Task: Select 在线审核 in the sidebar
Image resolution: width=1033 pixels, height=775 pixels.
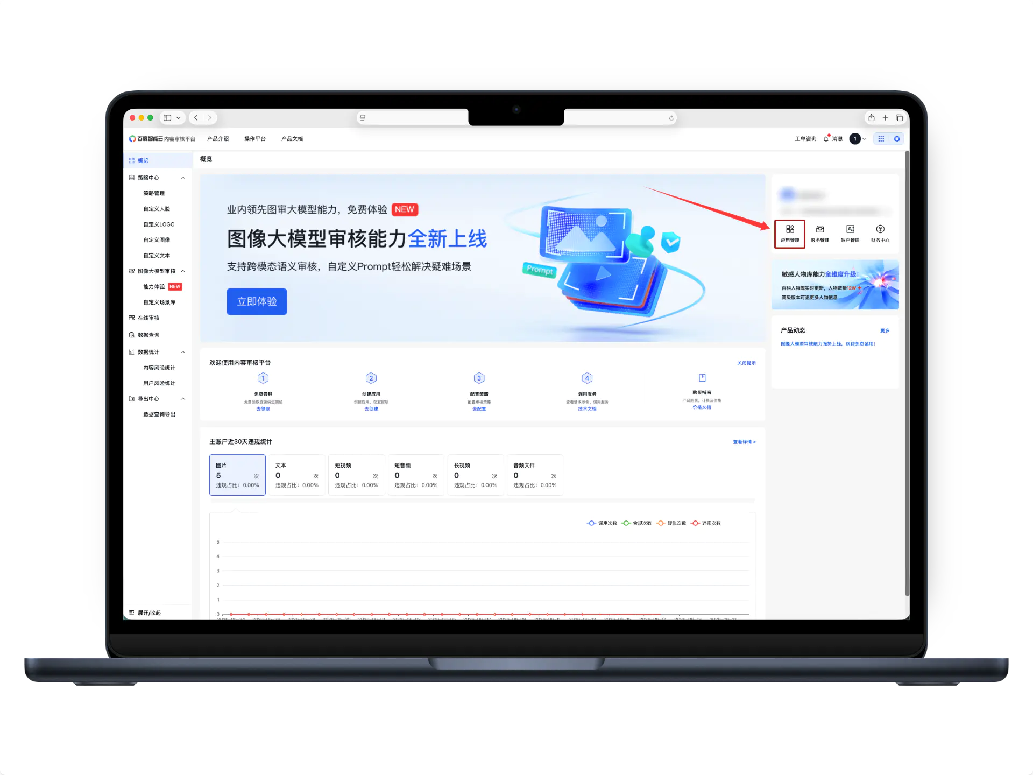Action: [148, 318]
